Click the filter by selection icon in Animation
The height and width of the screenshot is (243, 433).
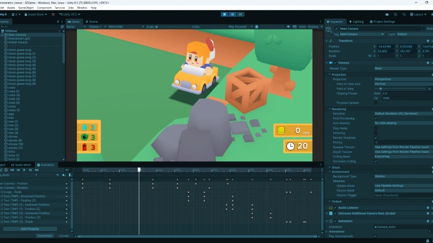pos(58,175)
